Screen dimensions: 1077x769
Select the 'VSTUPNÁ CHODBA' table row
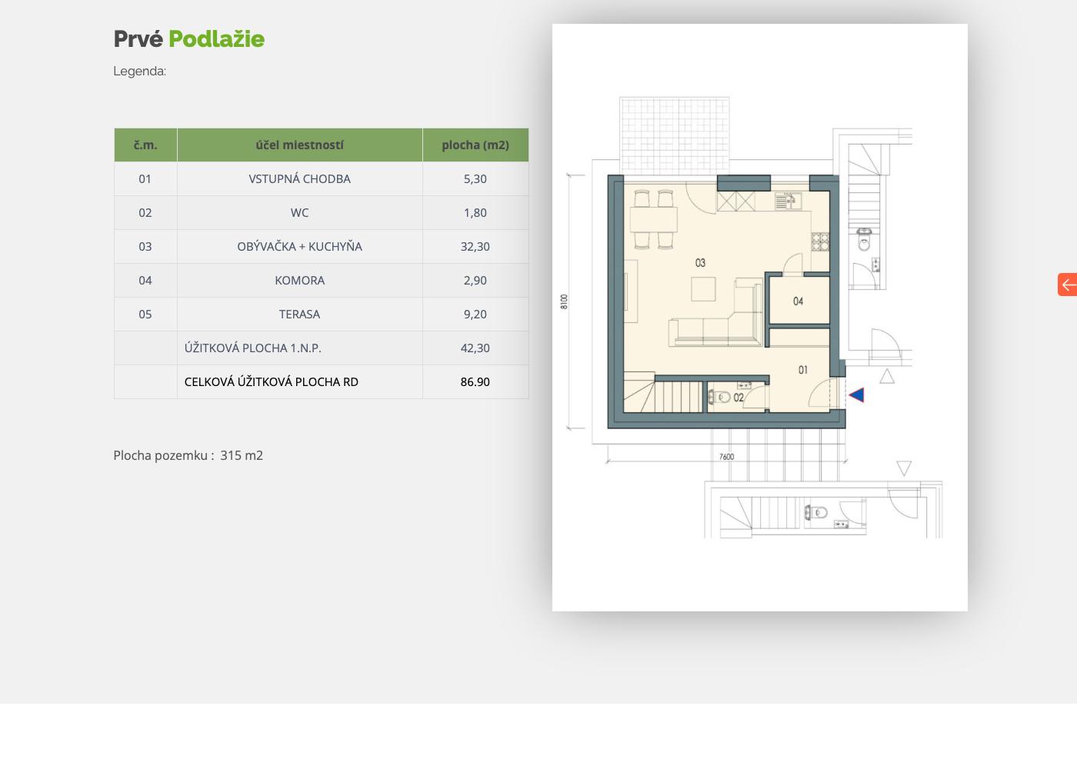pos(299,178)
